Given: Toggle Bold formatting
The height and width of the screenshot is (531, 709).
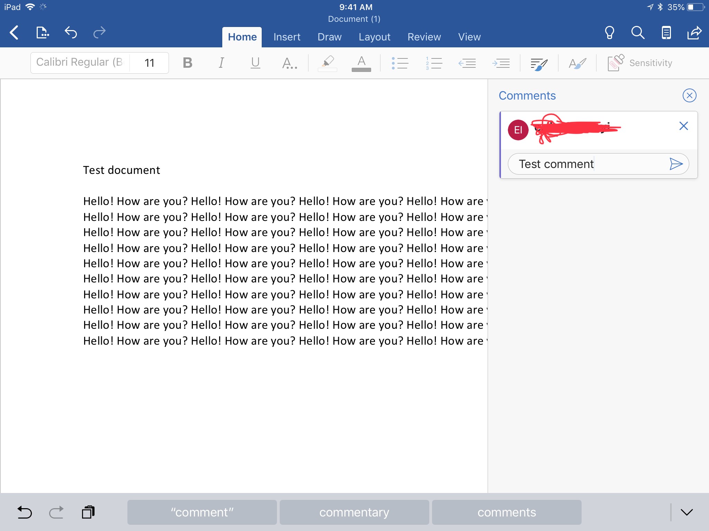Looking at the screenshot, I should (187, 63).
